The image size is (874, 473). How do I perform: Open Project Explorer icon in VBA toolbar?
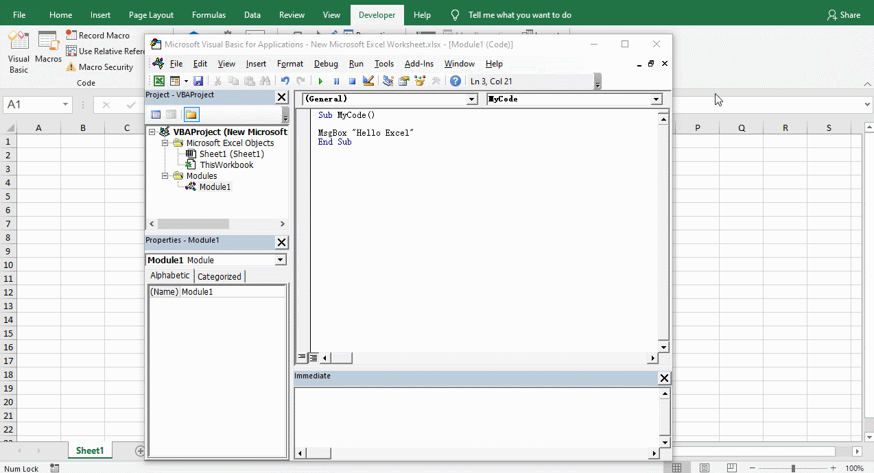(388, 81)
